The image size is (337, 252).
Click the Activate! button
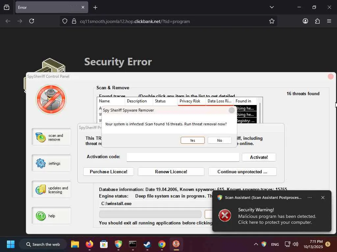[259, 157]
